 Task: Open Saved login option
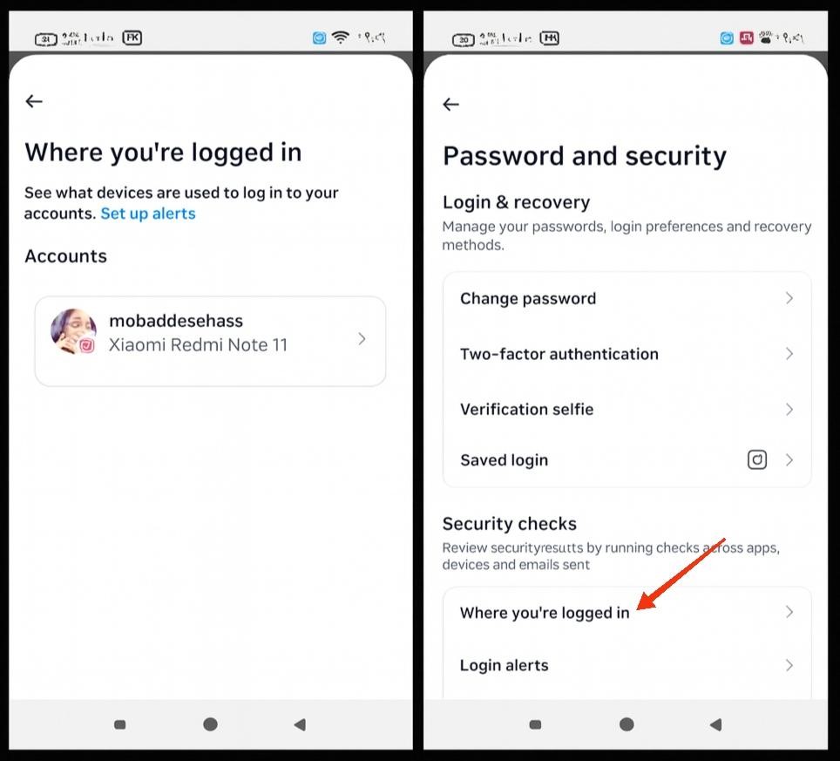[627, 459]
